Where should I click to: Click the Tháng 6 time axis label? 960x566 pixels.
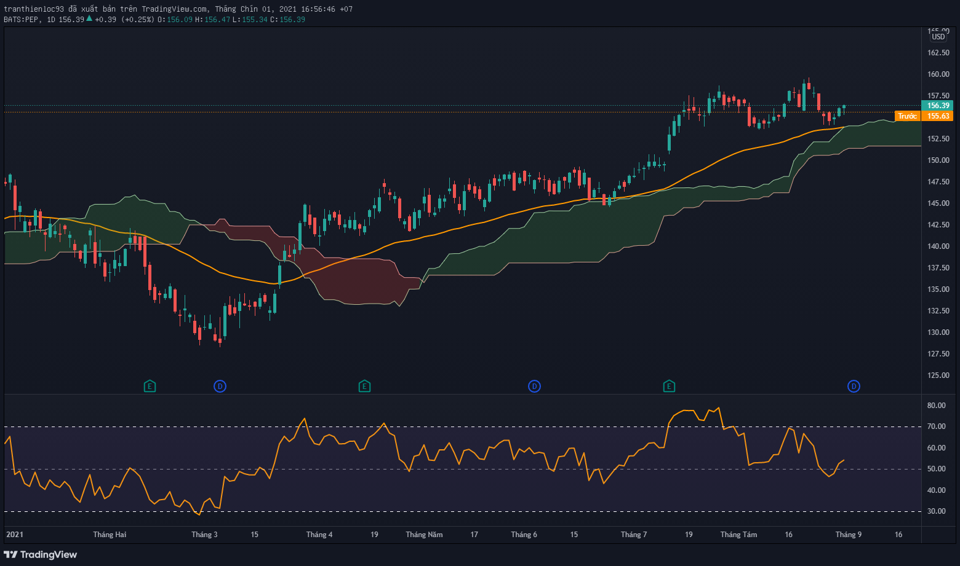(524, 535)
